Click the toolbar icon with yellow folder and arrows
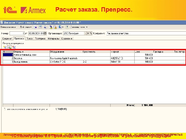This screenshot has height=139, width=186. tap(51, 27)
